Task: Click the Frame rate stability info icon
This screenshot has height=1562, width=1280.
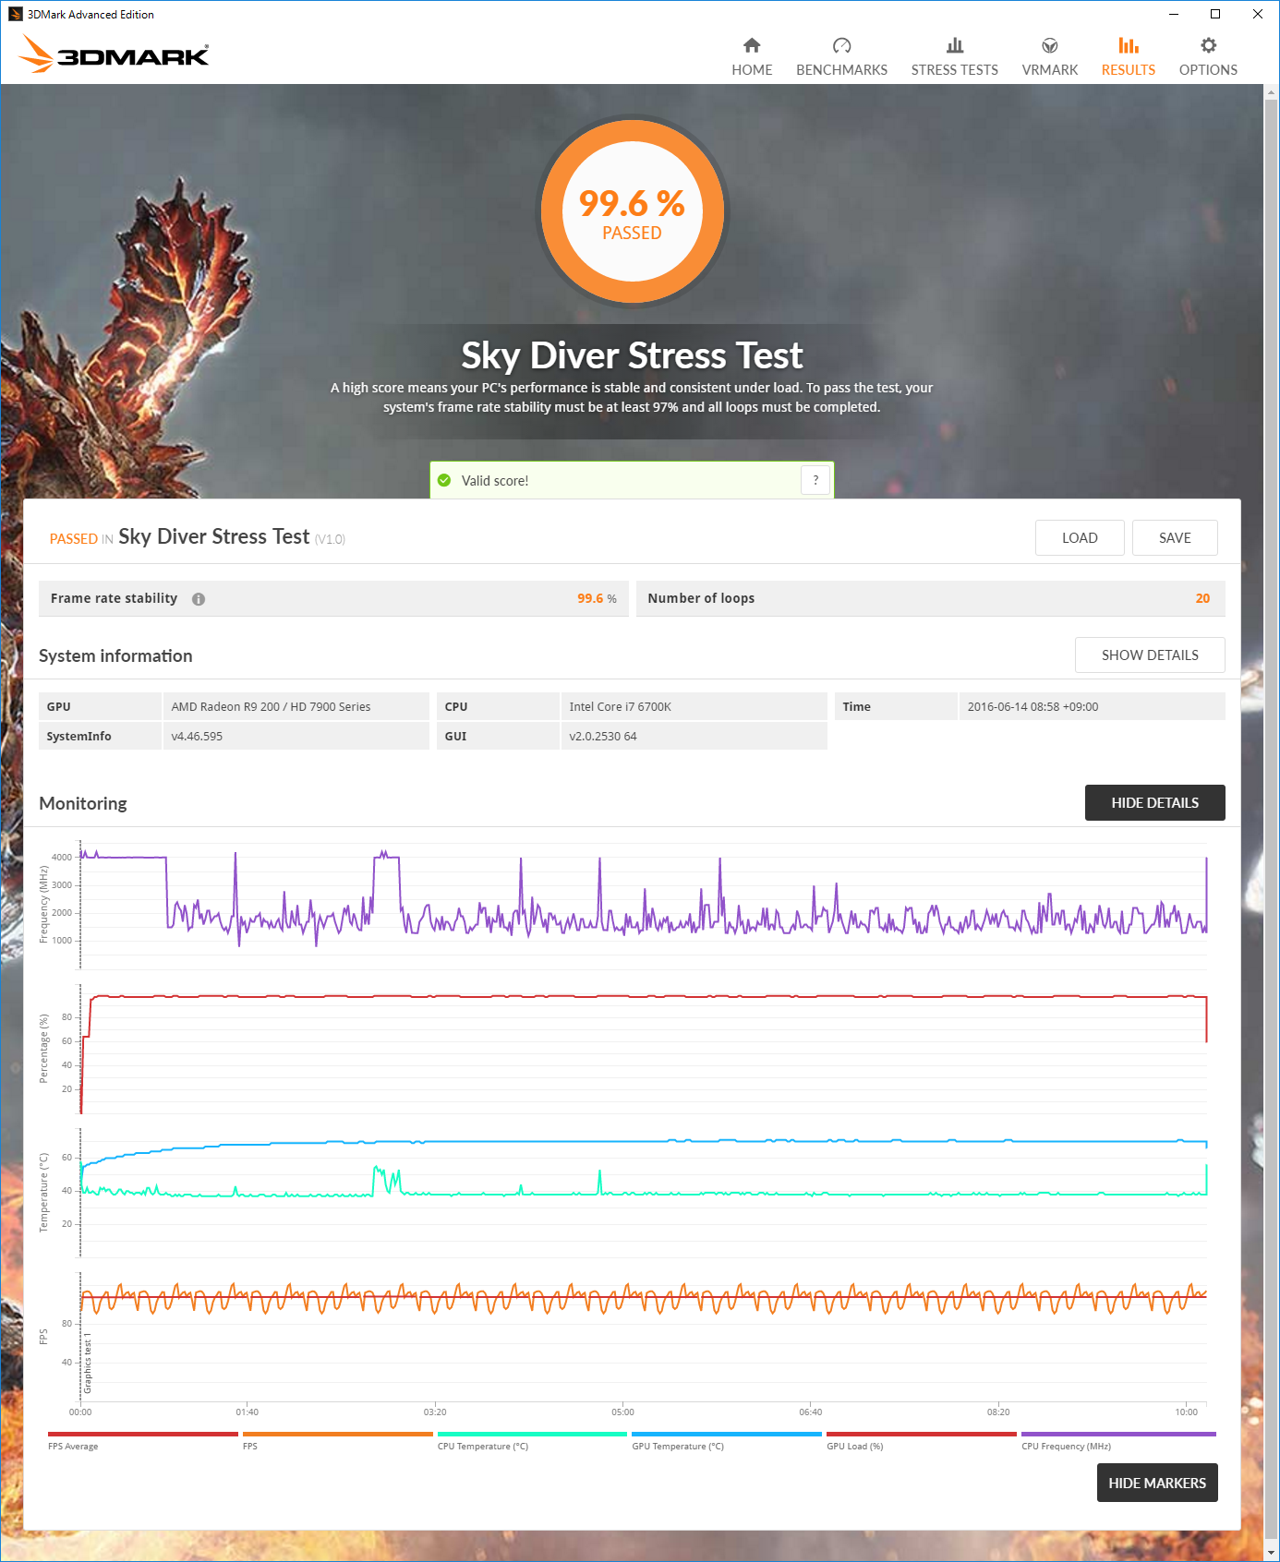Action: click(x=199, y=599)
